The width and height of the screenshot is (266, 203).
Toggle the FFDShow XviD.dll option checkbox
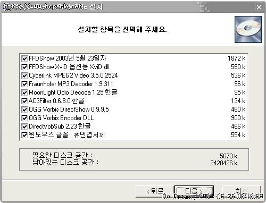click(24, 67)
